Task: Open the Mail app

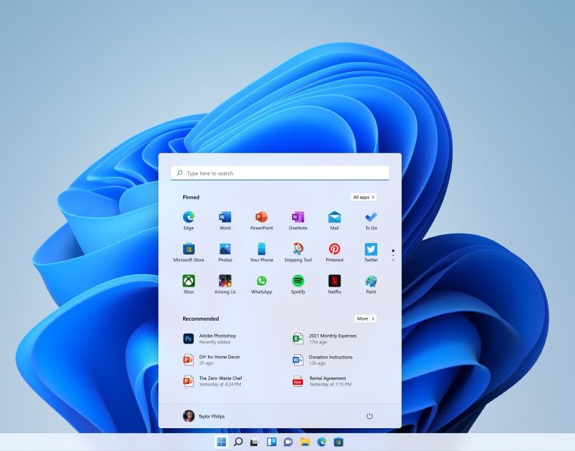Action: [334, 220]
